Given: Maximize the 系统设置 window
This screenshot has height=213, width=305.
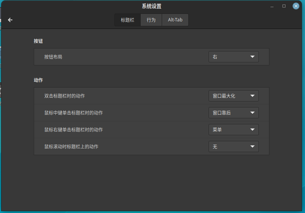Looking at the screenshot, I should click(284, 6).
